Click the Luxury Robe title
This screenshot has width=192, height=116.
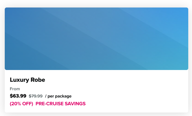(x=27, y=80)
